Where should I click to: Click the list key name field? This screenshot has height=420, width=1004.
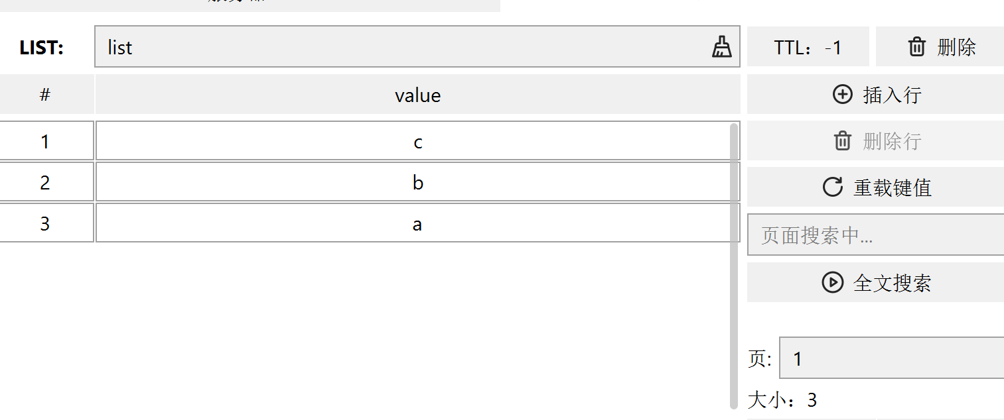click(398, 47)
